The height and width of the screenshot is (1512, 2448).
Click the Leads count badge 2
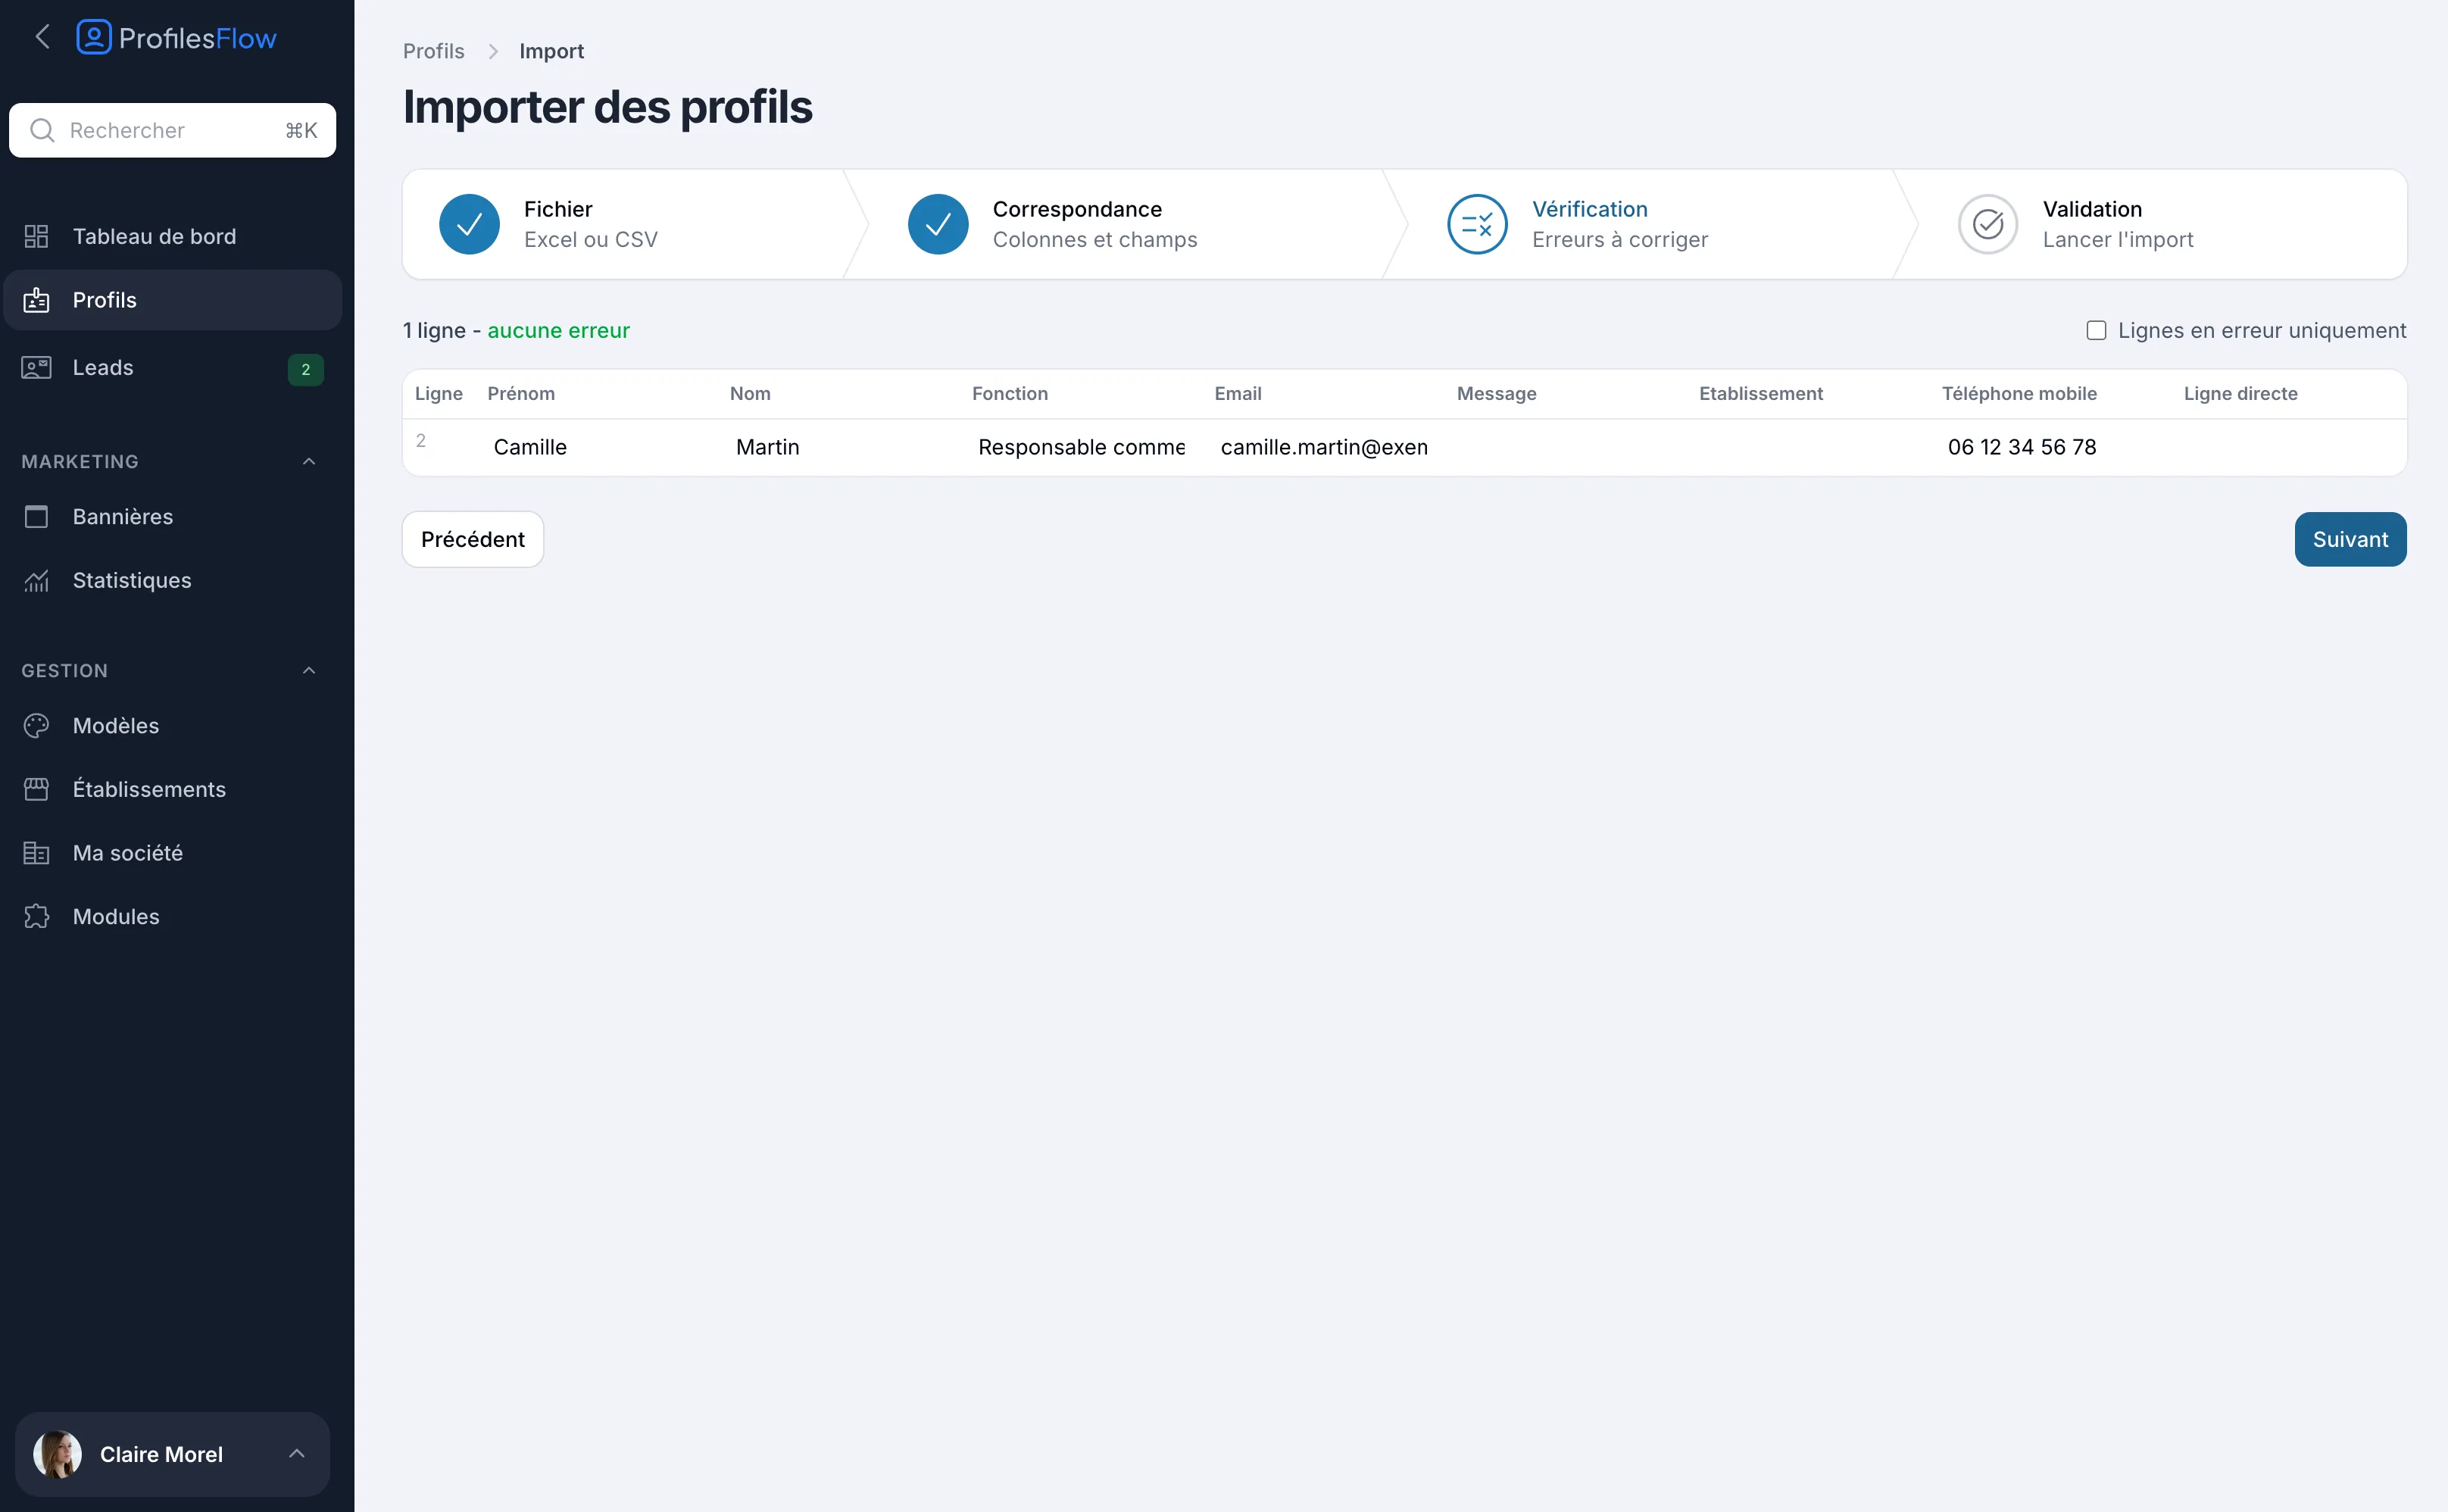tap(306, 369)
